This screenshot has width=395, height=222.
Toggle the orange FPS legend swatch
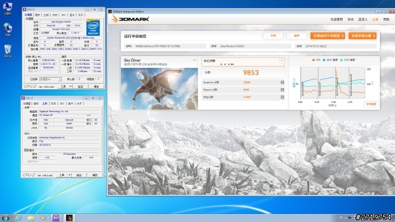click(x=314, y=60)
